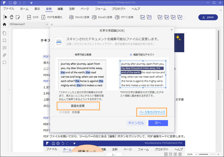Select 検索可能な画像 radio option
Image resolution: width=224 pixels, height=157 pixels.
click(x=81, y=55)
